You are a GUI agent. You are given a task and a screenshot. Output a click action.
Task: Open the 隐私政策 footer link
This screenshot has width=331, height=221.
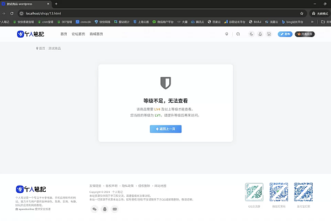point(128,186)
